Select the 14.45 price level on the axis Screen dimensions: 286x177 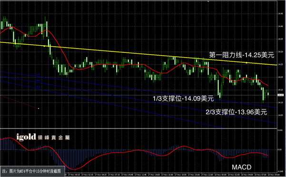click(281, 13)
